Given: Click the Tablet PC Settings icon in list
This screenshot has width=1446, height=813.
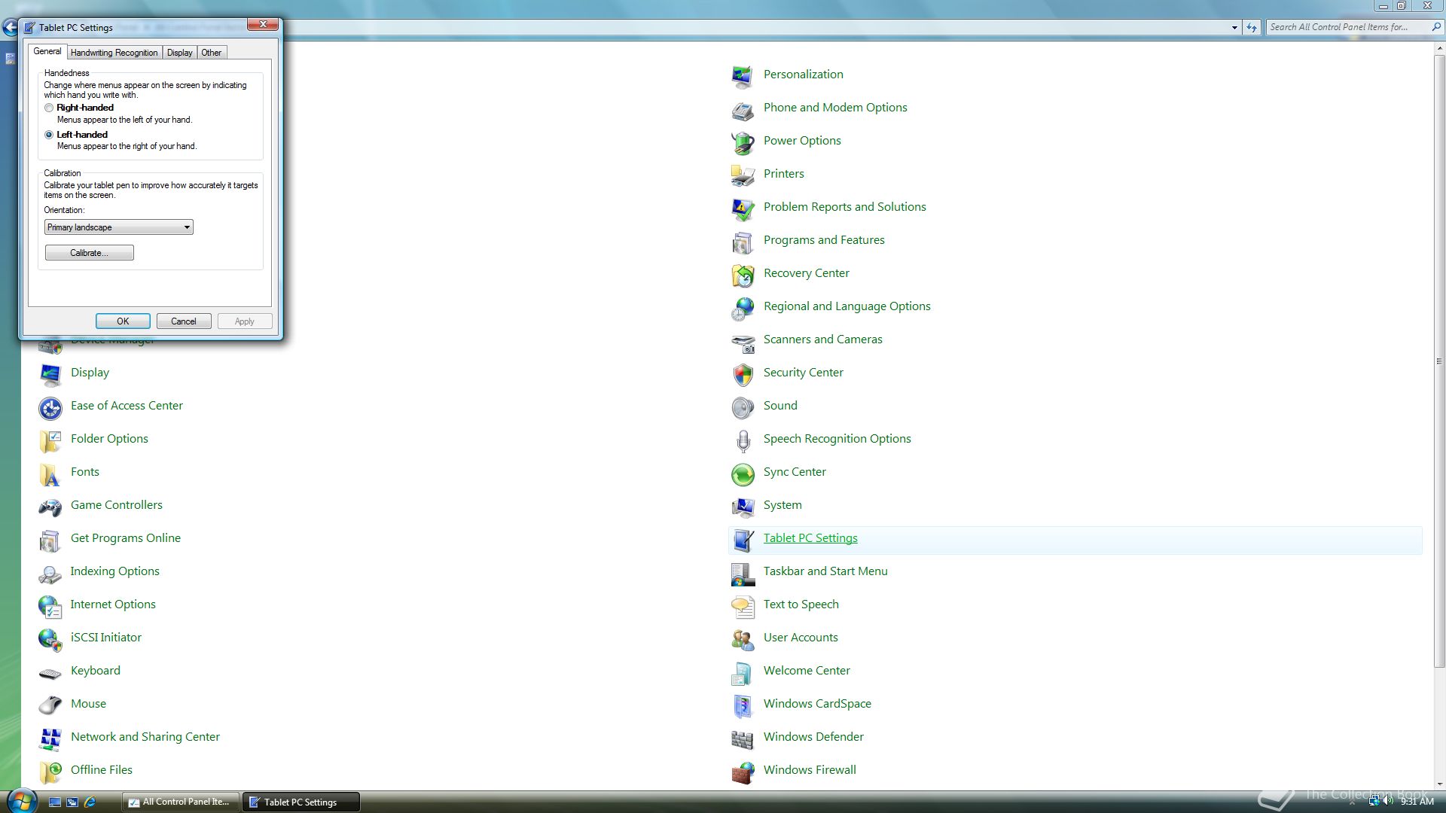Looking at the screenshot, I should coord(743,539).
